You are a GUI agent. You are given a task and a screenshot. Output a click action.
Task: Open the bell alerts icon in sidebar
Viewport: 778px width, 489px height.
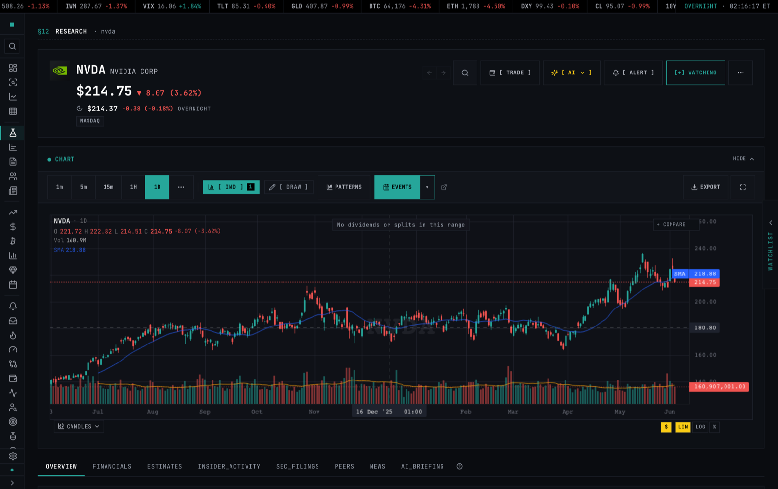(x=13, y=306)
